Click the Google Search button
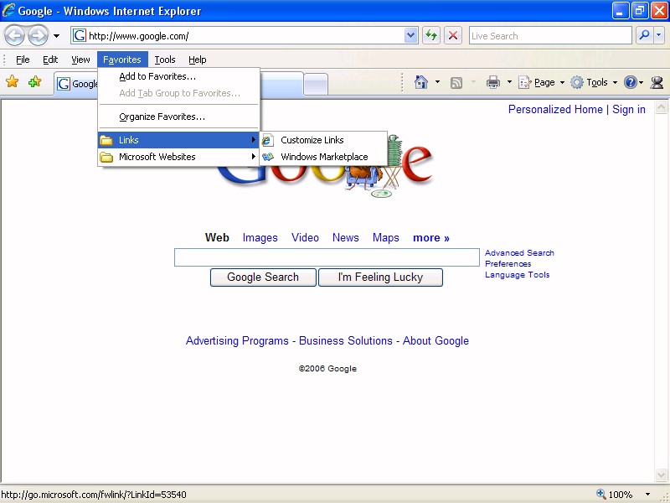 [263, 277]
